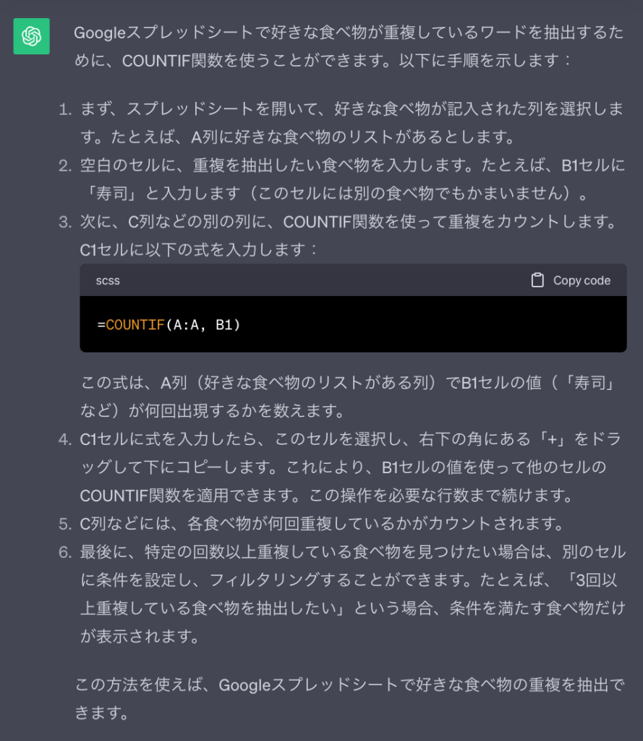The height and width of the screenshot is (741, 643).
Task: Click the scss language label
Action: 108,281
